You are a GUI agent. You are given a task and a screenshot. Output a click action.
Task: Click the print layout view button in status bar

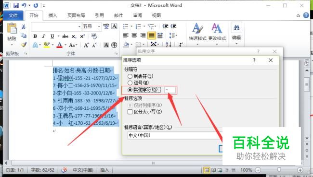pyautogui.click(x=207, y=170)
